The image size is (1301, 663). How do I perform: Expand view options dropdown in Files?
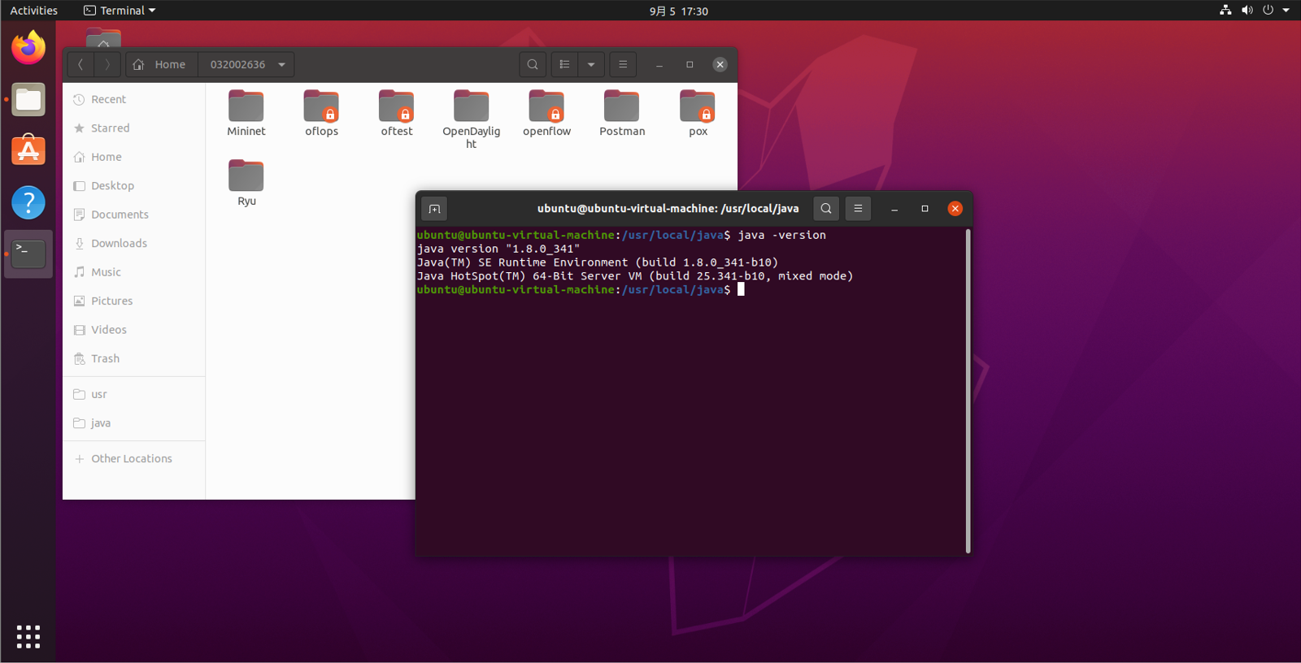click(591, 64)
